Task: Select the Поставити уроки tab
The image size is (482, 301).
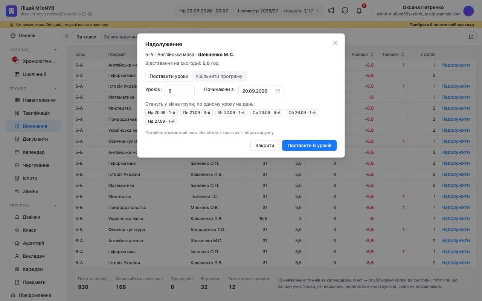Action: 169,76
